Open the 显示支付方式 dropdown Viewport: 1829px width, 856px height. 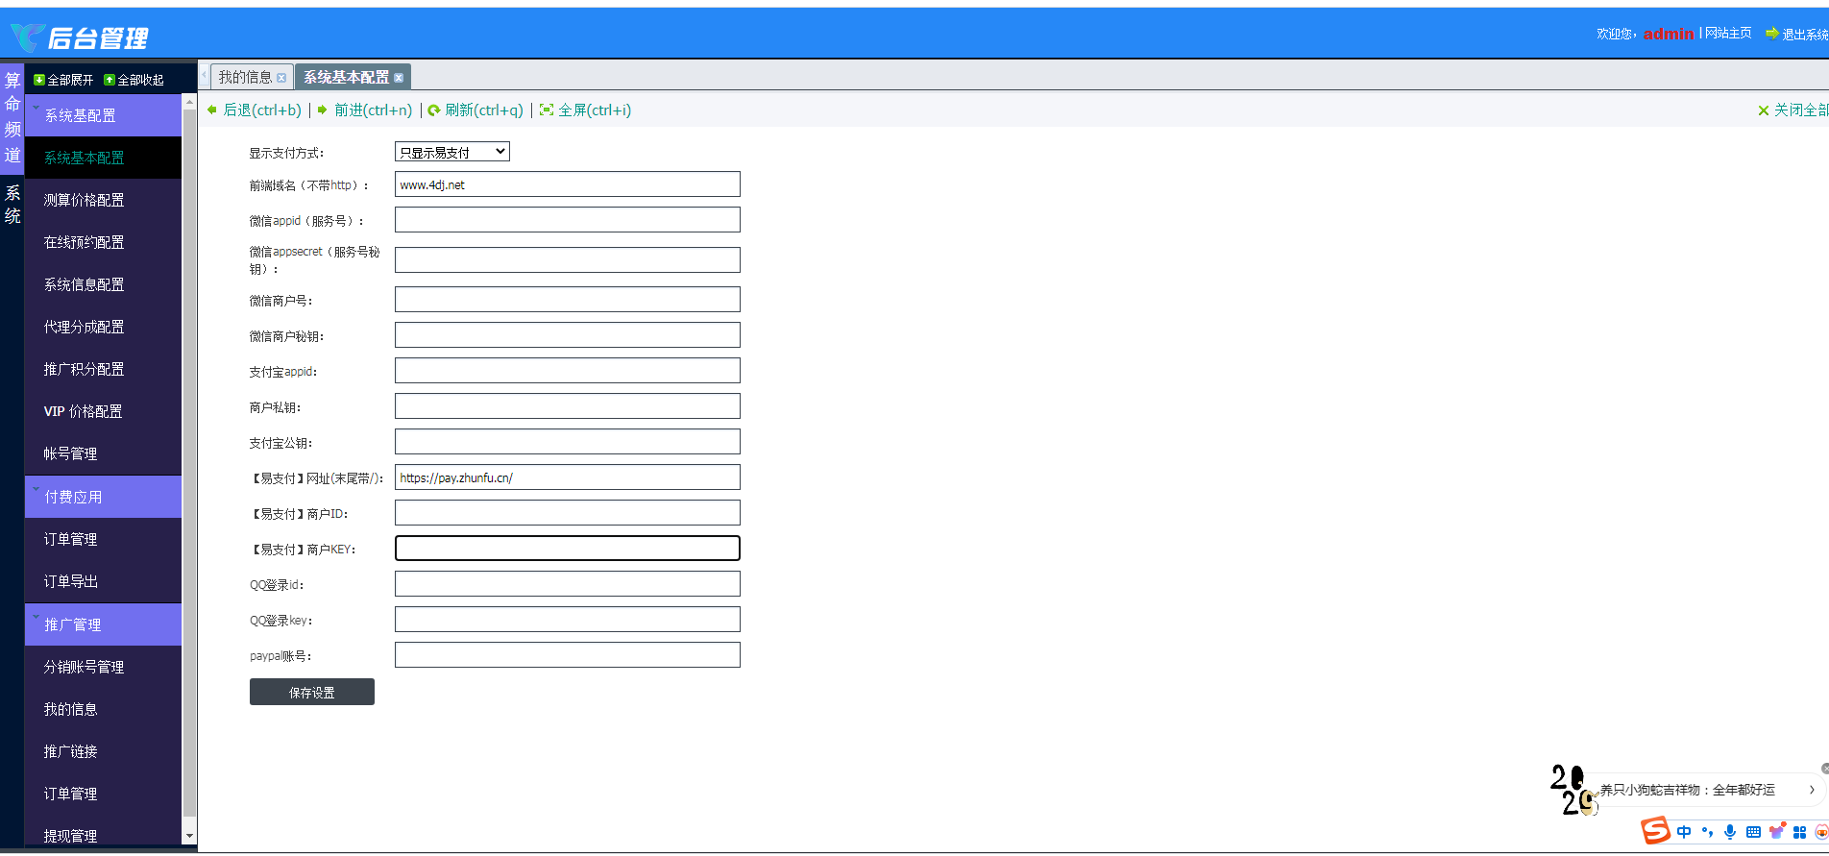click(x=451, y=152)
